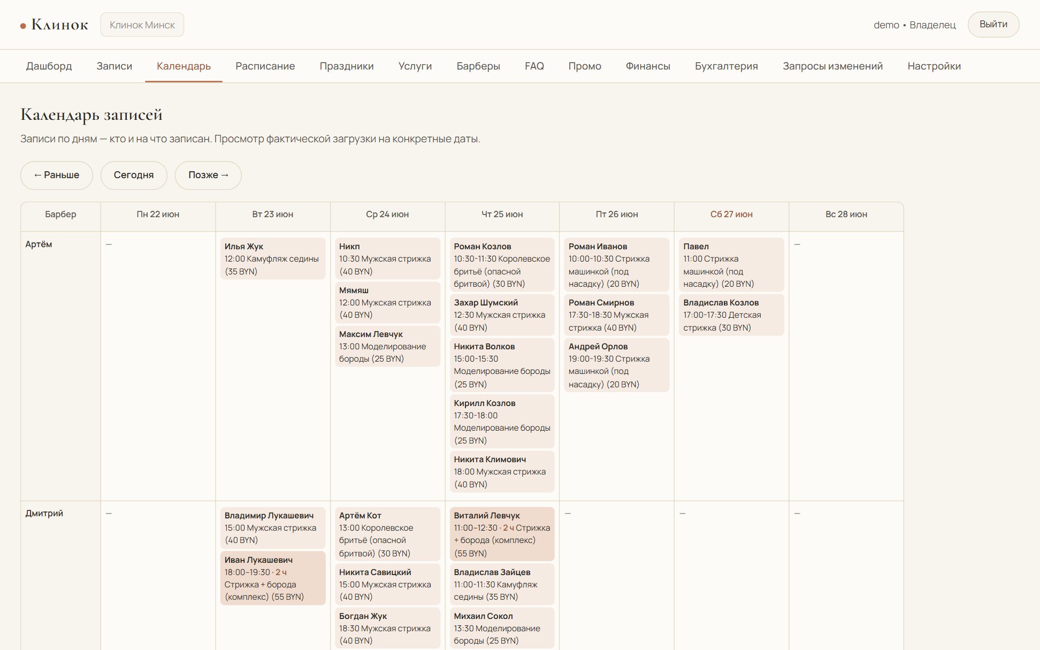This screenshot has width=1040, height=650.
Task: Open Михаил Сокол's 13:30 booking
Action: [502, 629]
